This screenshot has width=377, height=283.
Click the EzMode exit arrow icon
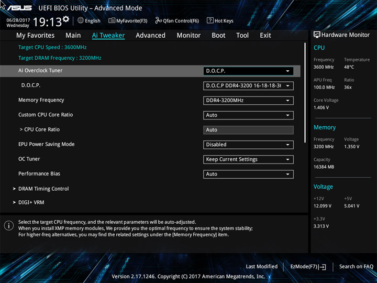[323, 267]
